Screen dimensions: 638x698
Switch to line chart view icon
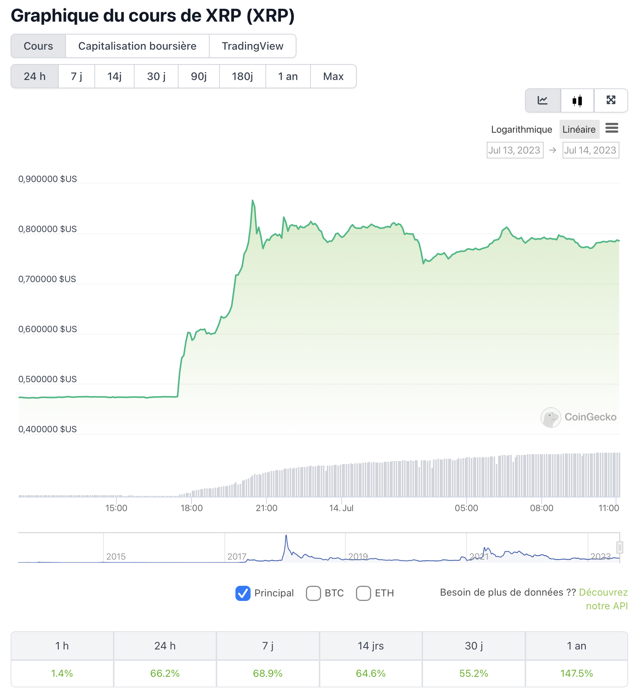(x=542, y=100)
